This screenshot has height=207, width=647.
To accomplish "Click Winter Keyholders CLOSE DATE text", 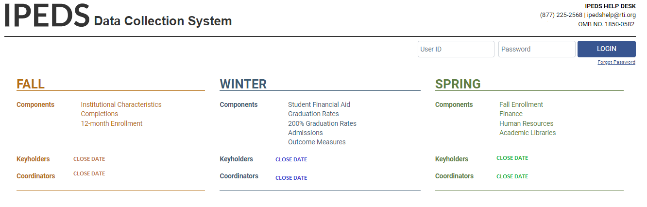I will click(x=291, y=159).
